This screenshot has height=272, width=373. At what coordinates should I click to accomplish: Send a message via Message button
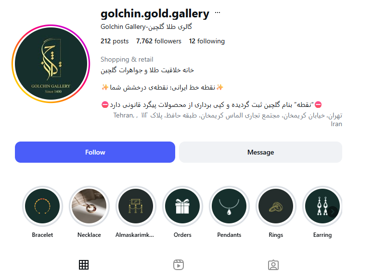click(260, 152)
